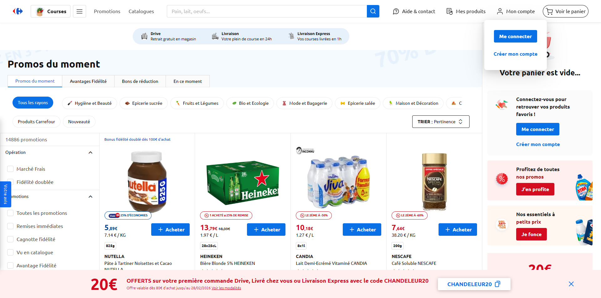Click Créer mon compte in account popup
Screen dimensions: 601x298
click(x=515, y=54)
